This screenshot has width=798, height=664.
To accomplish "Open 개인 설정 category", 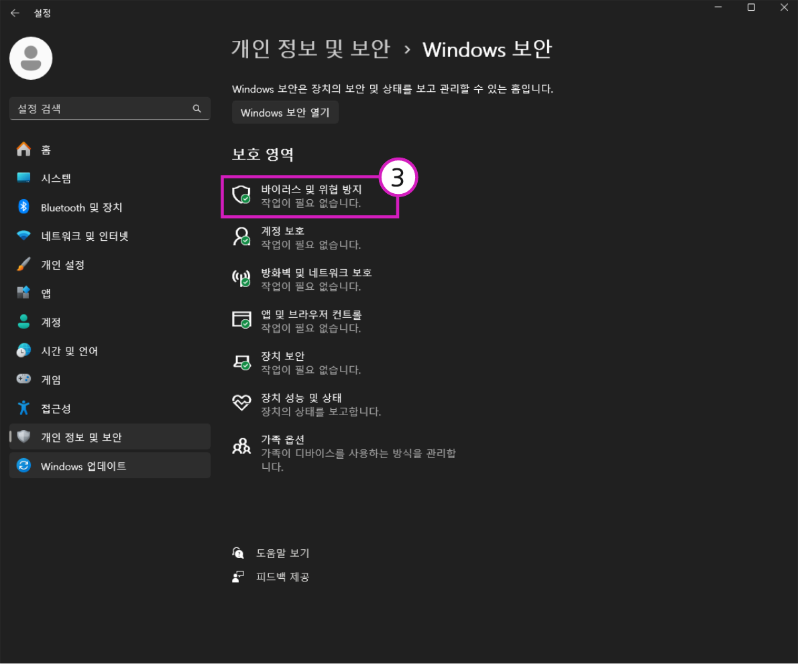I will pos(110,264).
